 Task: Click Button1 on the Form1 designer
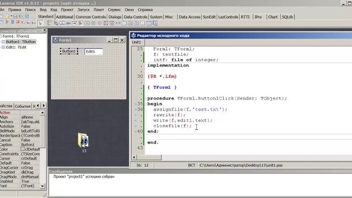[x=69, y=51]
